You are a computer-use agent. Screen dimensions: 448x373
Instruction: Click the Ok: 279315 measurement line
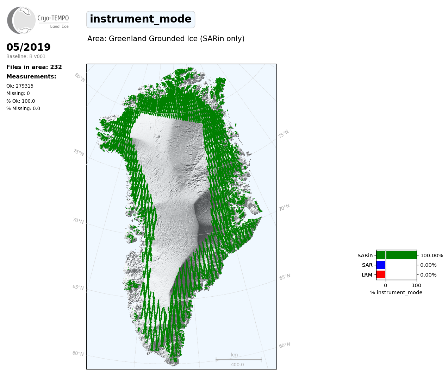tap(20, 86)
